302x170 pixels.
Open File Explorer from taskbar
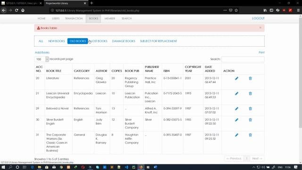(x=40, y=167)
